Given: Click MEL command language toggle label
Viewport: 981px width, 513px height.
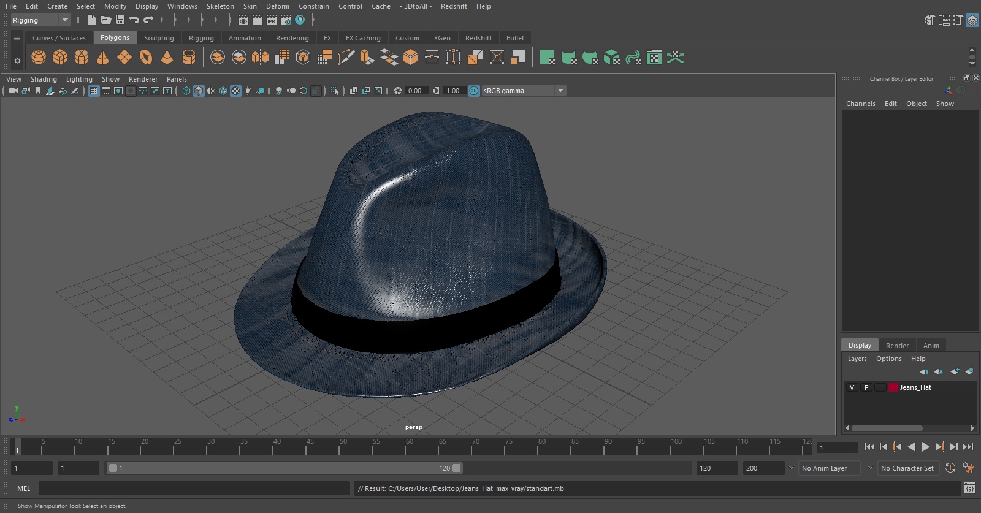Looking at the screenshot, I should tap(23, 488).
